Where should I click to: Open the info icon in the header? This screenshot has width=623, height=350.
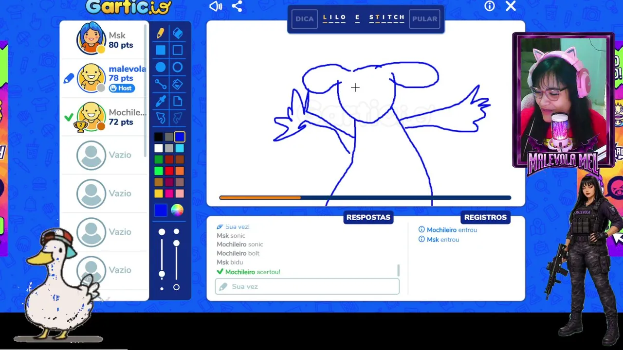pyautogui.click(x=490, y=6)
